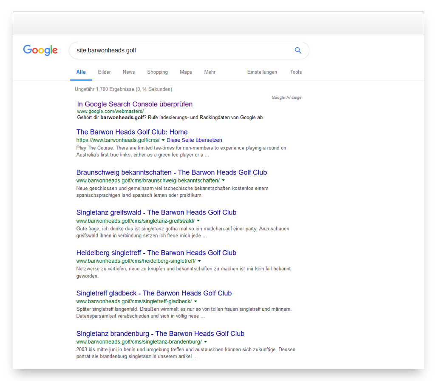The width and height of the screenshot is (436, 381).
Task: Open the Maps tab
Action: click(186, 72)
